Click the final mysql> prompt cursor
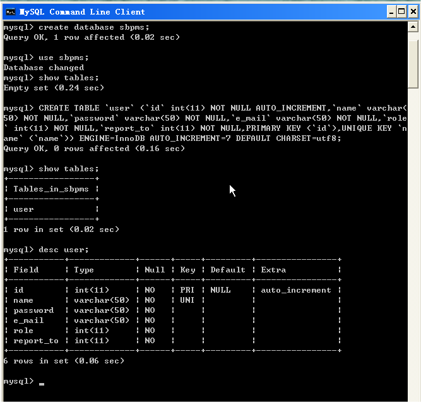421x402 pixels. pos(42,384)
